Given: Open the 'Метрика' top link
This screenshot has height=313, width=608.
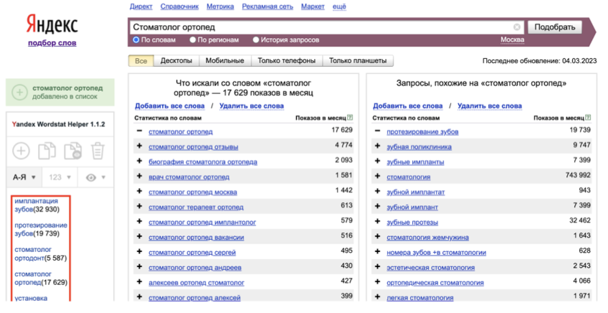Looking at the screenshot, I should (x=220, y=6).
